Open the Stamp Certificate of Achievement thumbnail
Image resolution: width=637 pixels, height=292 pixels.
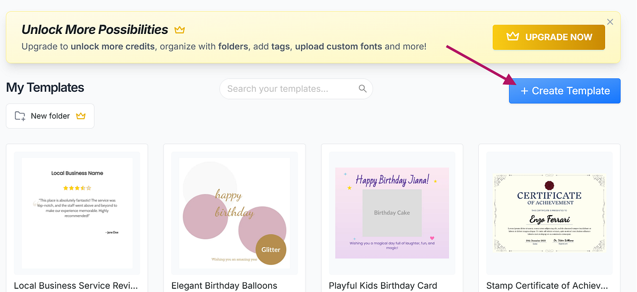pyautogui.click(x=549, y=213)
